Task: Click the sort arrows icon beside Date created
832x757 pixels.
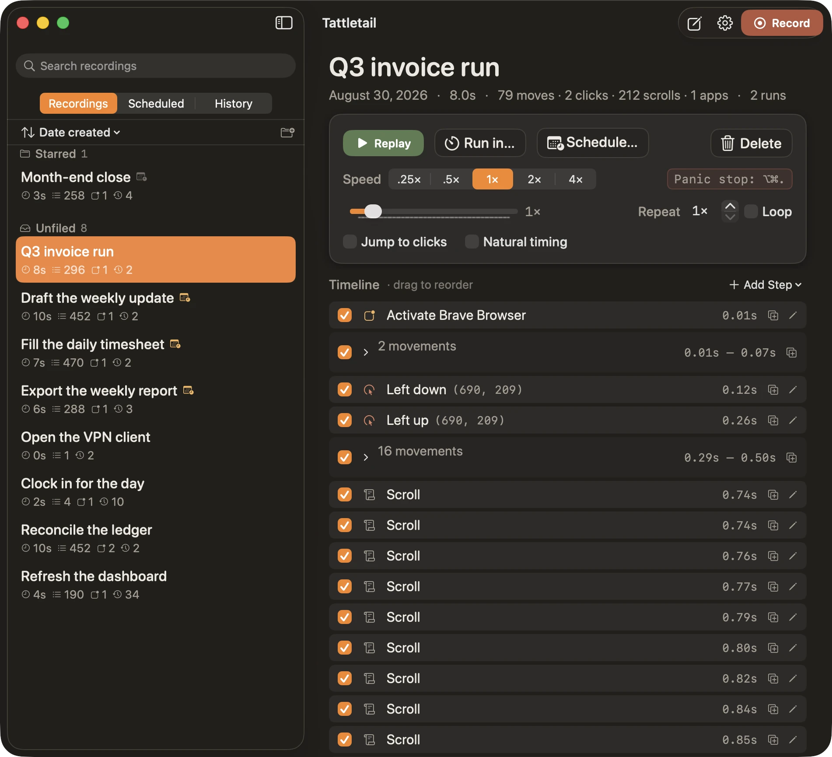Action: point(28,132)
